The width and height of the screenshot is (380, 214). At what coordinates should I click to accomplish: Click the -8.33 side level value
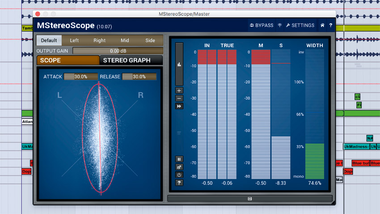coord(281,183)
